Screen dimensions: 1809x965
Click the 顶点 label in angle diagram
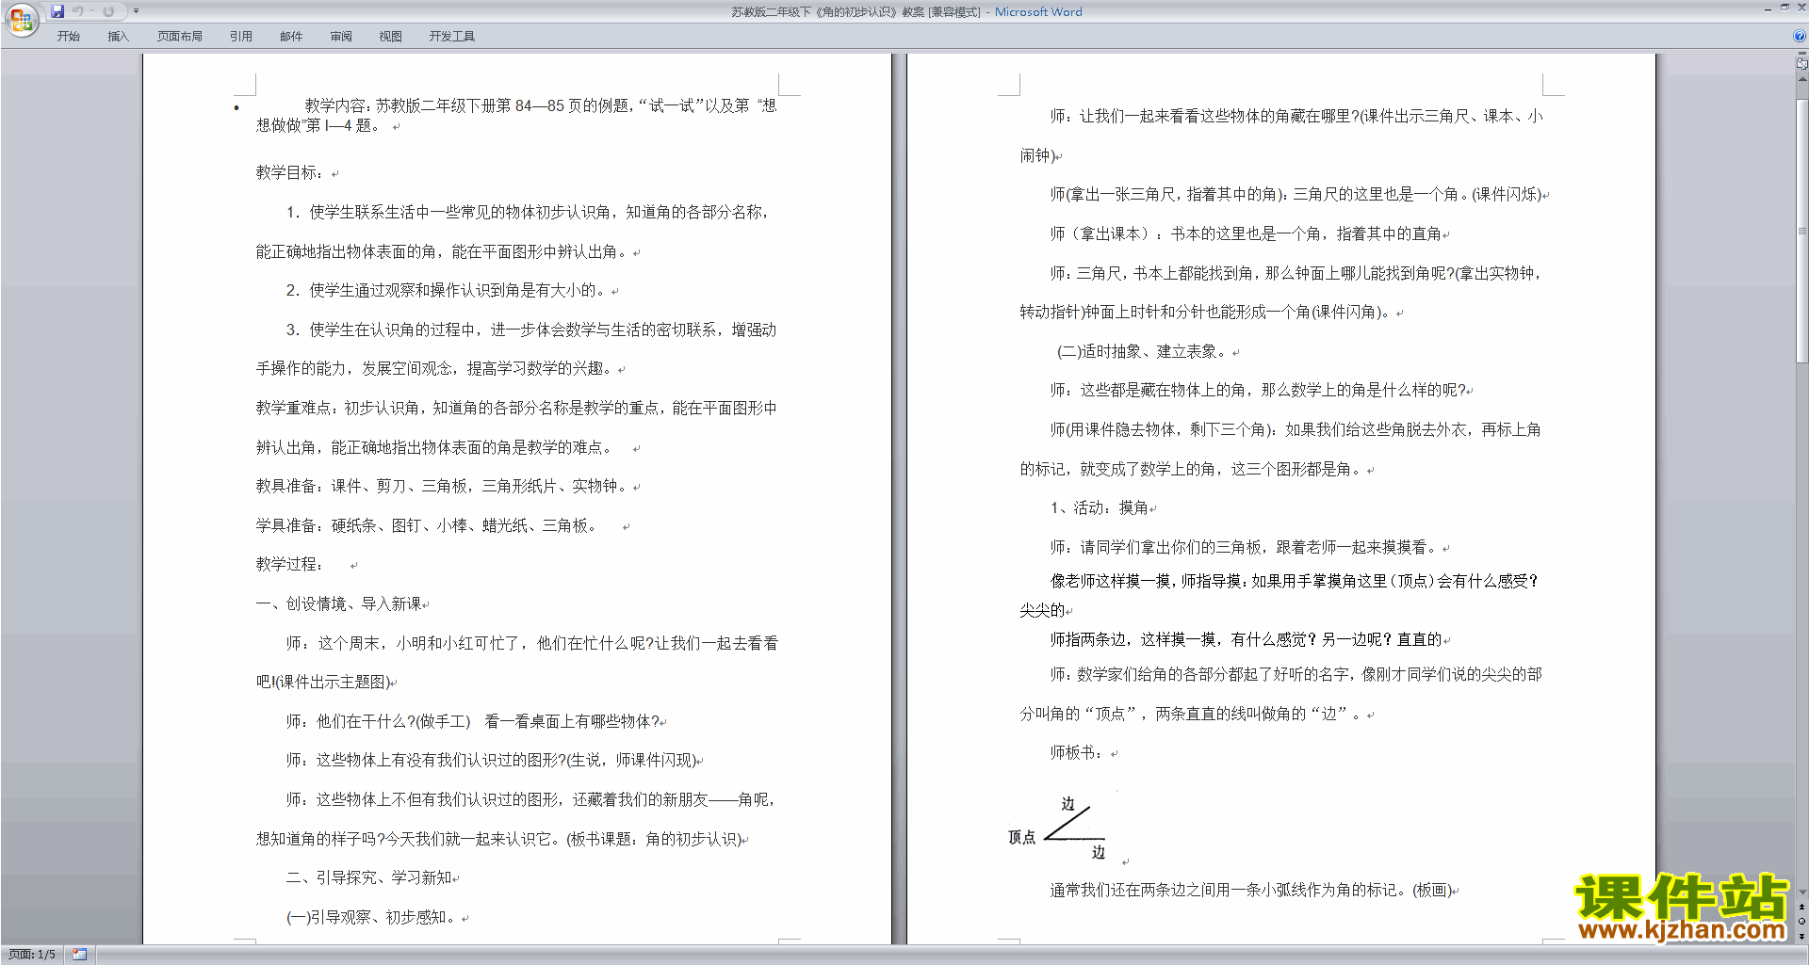click(x=1022, y=837)
